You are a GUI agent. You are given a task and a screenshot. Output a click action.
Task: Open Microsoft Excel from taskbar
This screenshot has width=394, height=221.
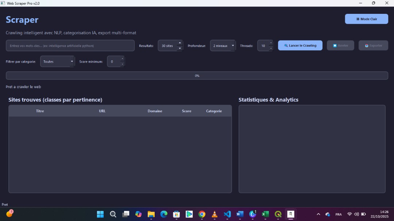(x=265, y=214)
